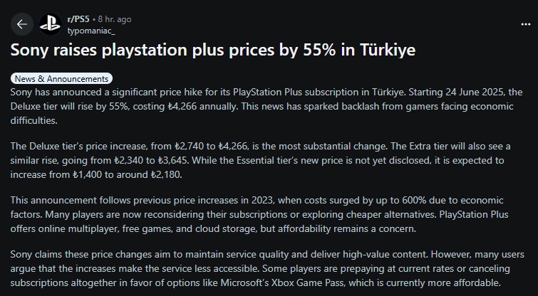Go back using the left arrow button
This screenshot has height=296, width=538.
[x=22, y=24]
